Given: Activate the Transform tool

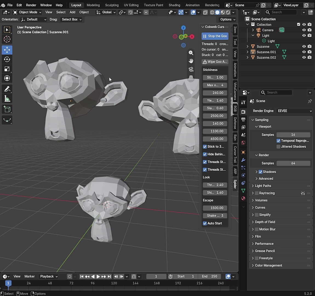Looking at the screenshot, I should click(7, 78).
